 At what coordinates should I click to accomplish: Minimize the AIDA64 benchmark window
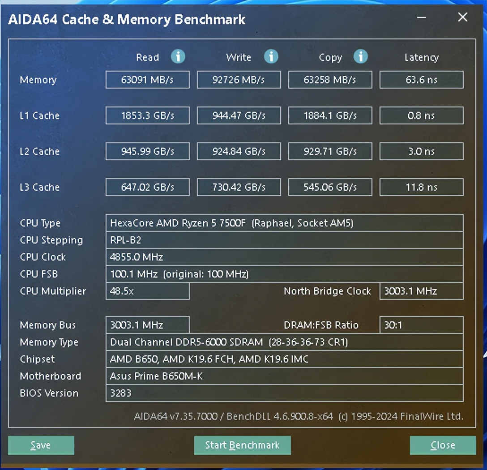tap(422, 17)
